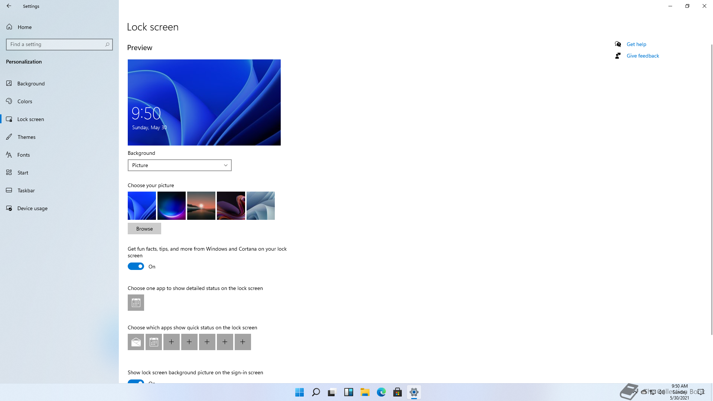The width and height of the screenshot is (713, 401).
Task: Go back with the Settings back arrow
Action: tap(9, 6)
